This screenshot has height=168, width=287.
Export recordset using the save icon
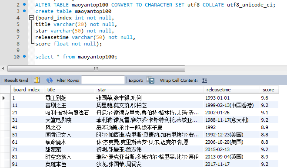point(150,80)
